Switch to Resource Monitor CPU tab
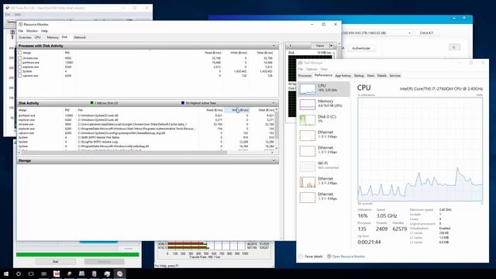496x279 pixels. [x=38, y=37]
